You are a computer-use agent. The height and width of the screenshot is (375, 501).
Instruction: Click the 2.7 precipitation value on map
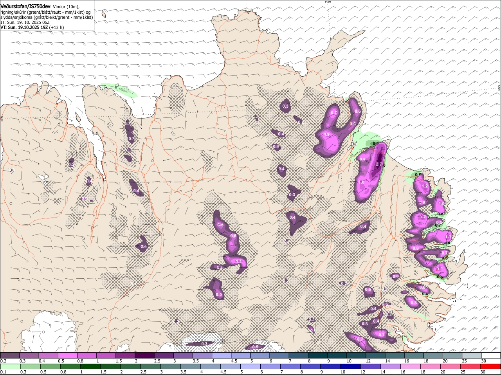pos(378,164)
